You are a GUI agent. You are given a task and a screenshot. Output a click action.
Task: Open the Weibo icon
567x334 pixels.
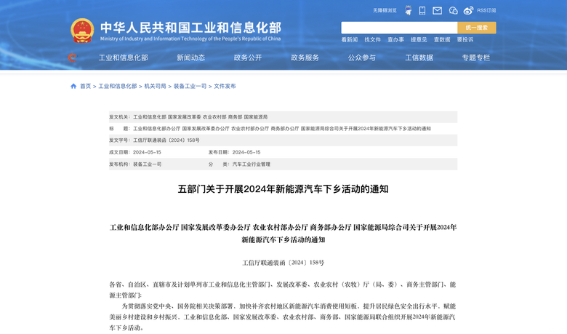click(x=468, y=10)
